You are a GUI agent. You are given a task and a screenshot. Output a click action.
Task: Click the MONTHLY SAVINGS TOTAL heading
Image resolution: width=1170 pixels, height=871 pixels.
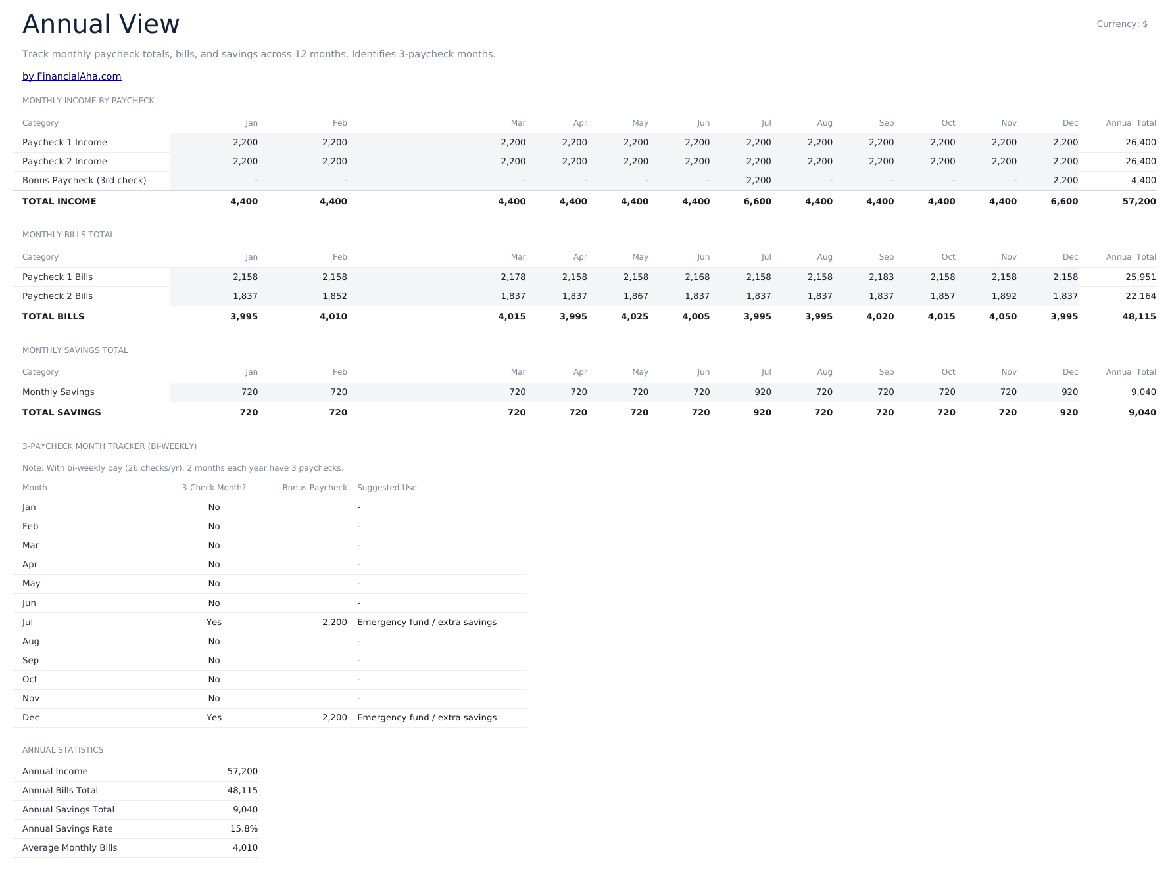(x=75, y=350)
